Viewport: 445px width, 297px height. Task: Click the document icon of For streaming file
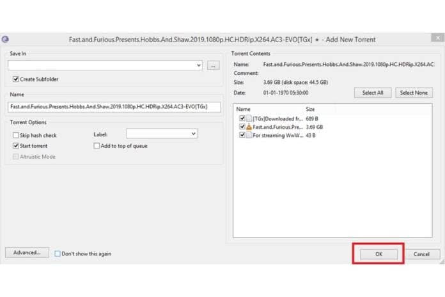click(x=249, y=135)
